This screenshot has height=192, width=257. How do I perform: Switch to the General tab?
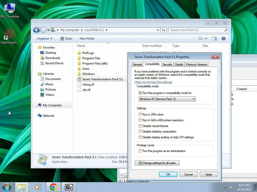[x=137, y=64]
